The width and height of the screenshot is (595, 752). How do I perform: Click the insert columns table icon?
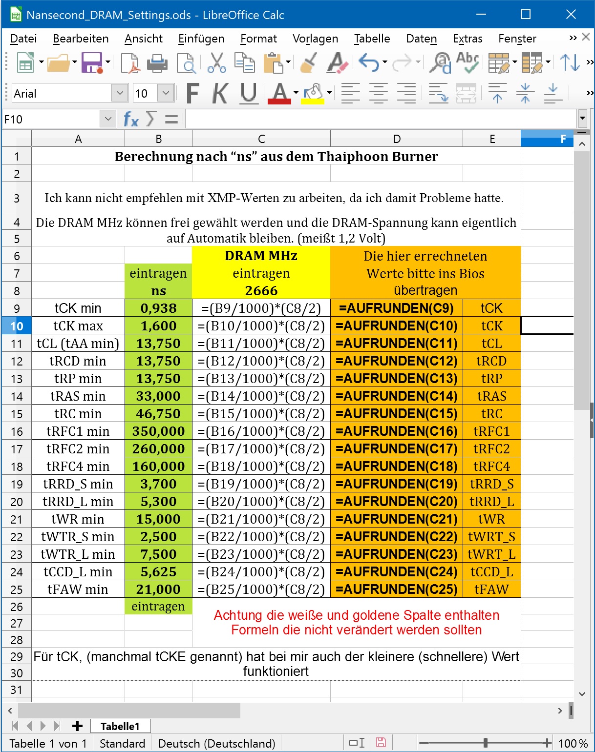(x=532, y=62)
